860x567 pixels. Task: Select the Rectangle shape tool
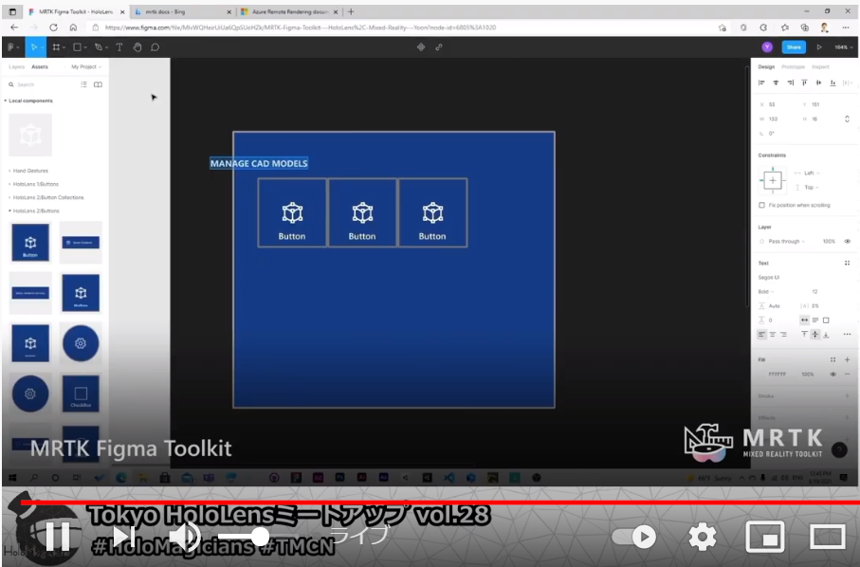pyautogui.click(x=78, y=47)
